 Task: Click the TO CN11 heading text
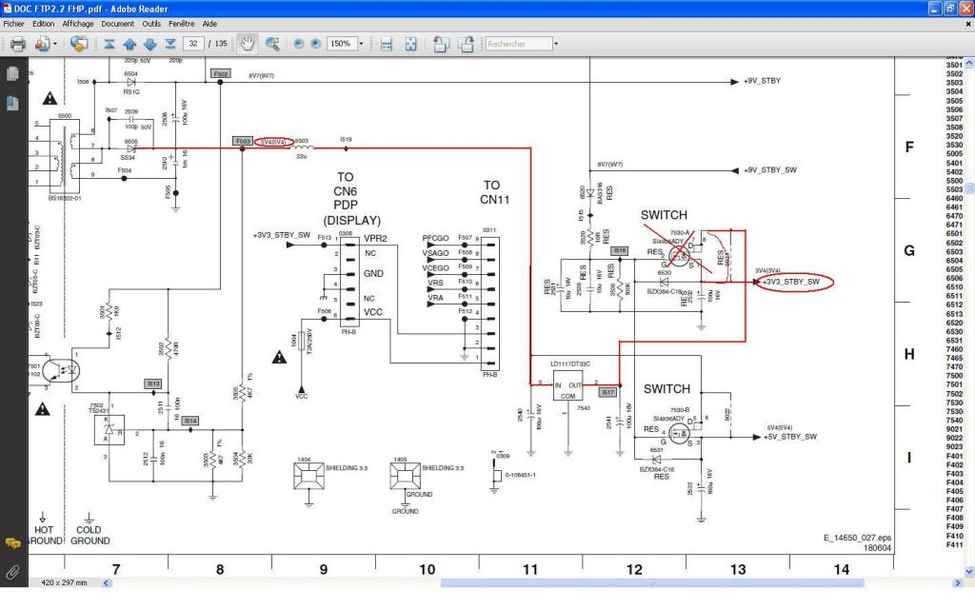click(x=494, y=192)
